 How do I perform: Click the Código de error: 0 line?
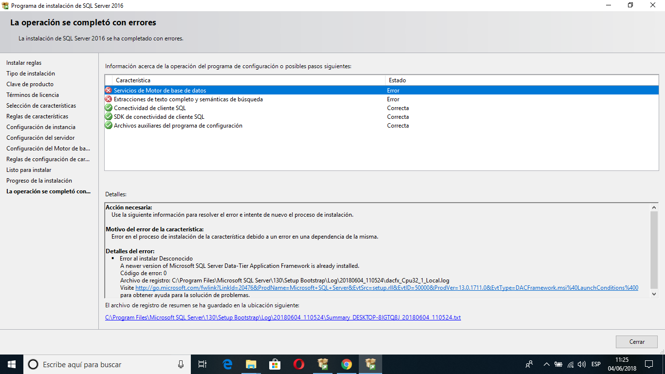click(143, 273)
